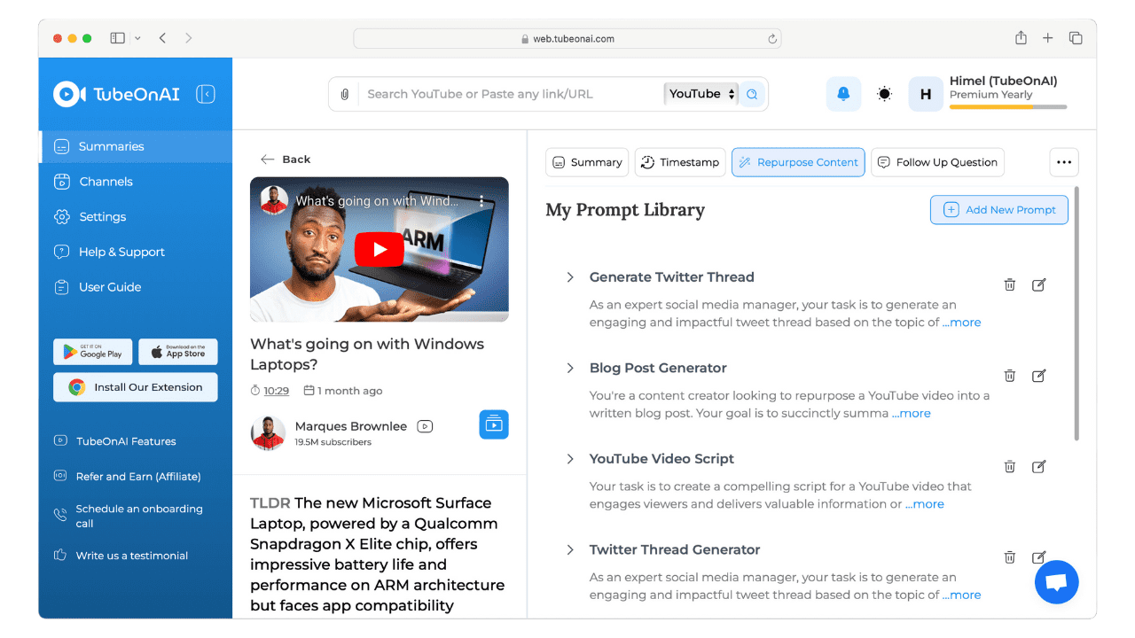Click YouTube icon beside Marques Brownlee

tap(425, 426)
